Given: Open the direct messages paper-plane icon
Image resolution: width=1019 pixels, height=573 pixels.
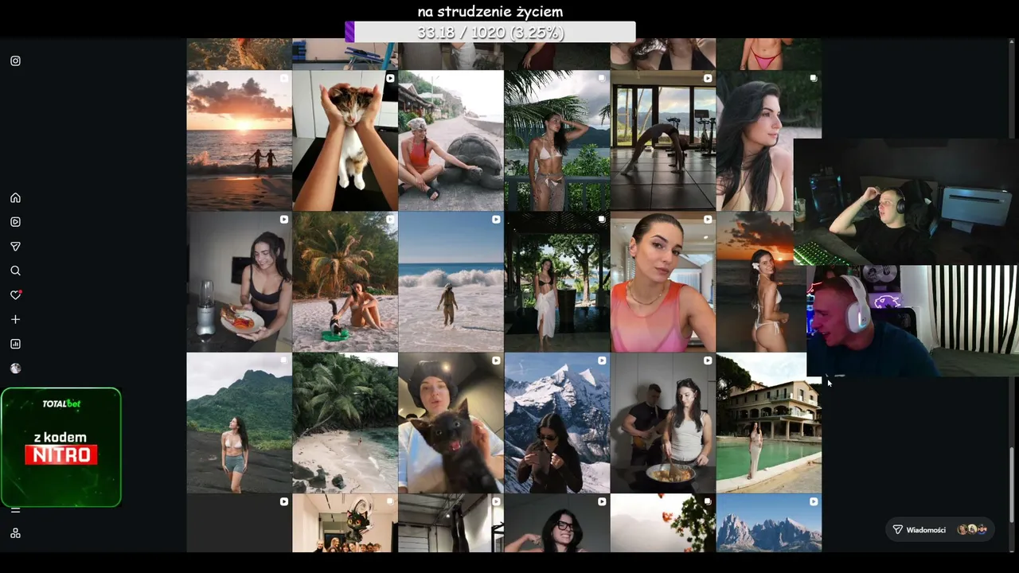Looking at the screenshot, I should pos(15,247).
